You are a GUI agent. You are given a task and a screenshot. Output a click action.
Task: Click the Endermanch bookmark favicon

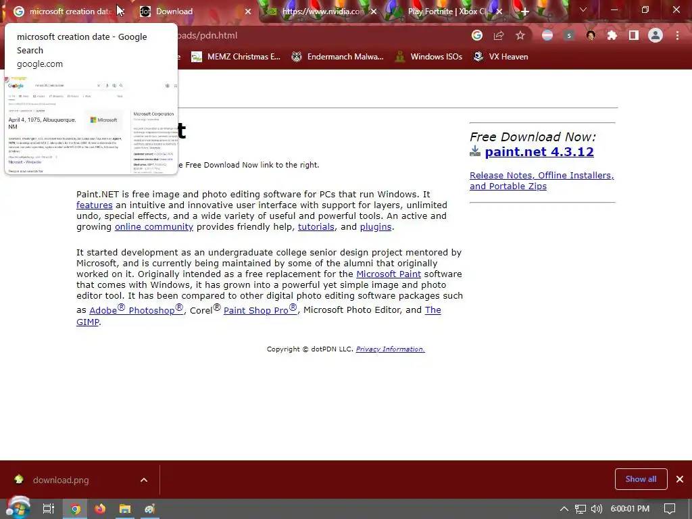(x=297, y=57)
